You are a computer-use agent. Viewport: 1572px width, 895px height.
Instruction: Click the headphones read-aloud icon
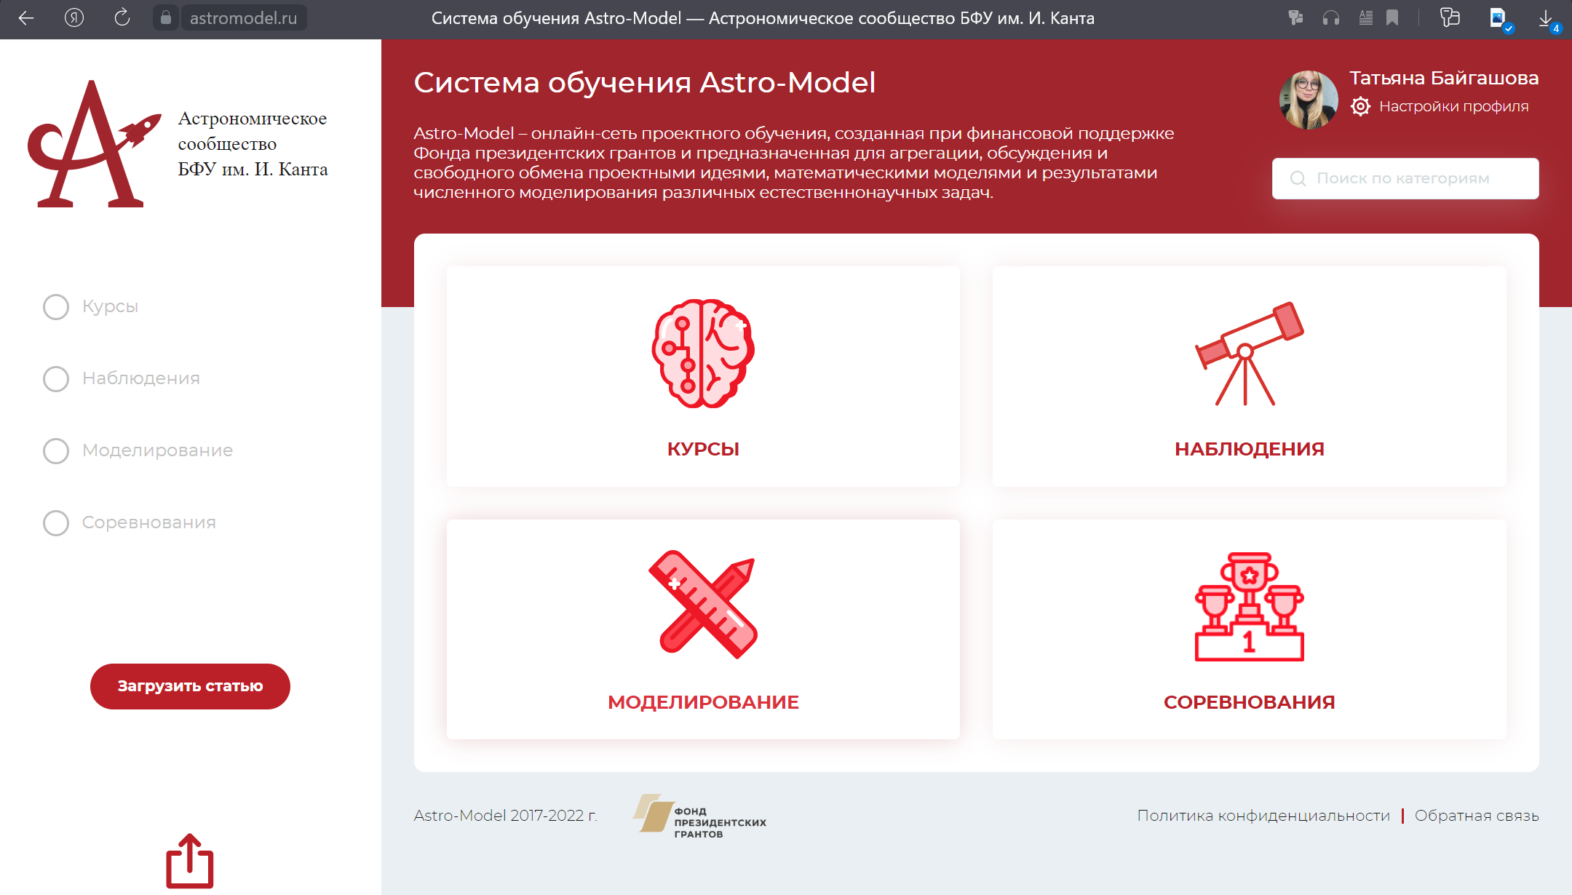point(1331,18)
